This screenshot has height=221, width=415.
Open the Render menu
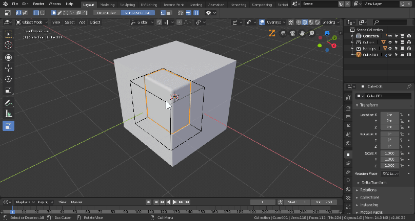click(x=38, y=4)
